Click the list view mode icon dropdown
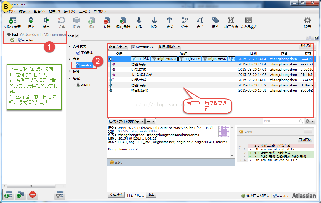 [x=150, y=121]
